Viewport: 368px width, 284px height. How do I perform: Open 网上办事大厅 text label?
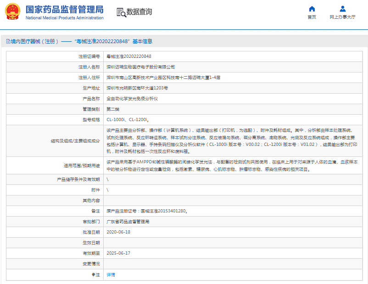tap(342, 17)
